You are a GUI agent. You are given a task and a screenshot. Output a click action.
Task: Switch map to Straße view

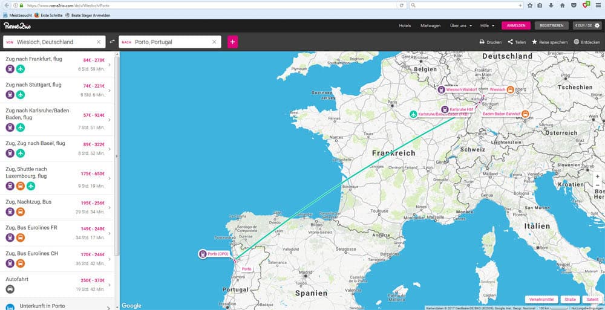pyautogui.click(x=569, y=299)
